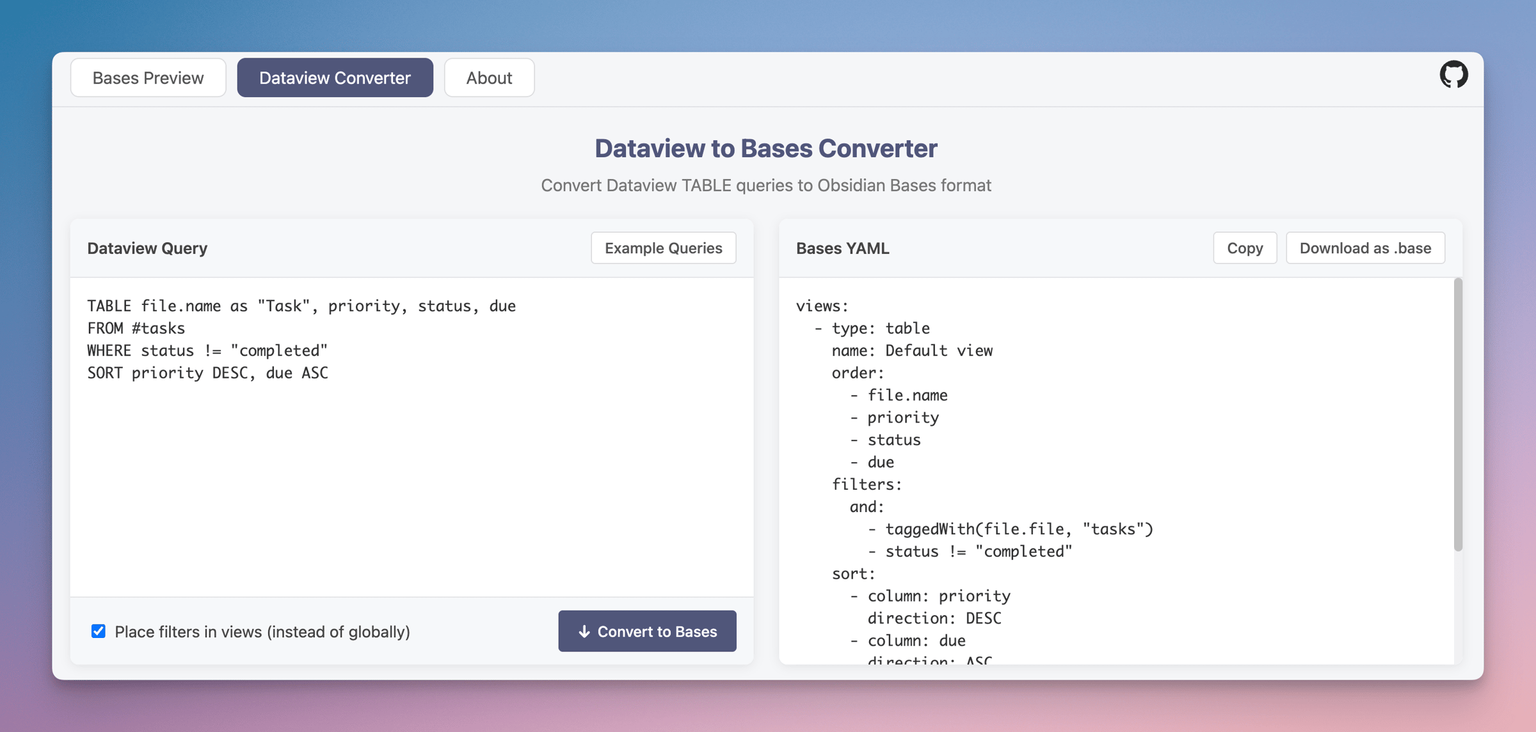Click the 'Dataview to Bases Converter' heading
1536x732 pixels.
766,148
